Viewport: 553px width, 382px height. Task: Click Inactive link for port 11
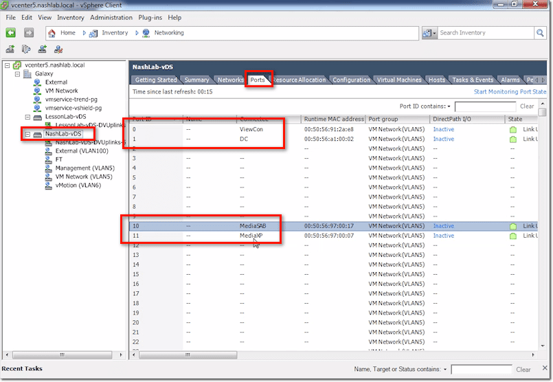443,236
